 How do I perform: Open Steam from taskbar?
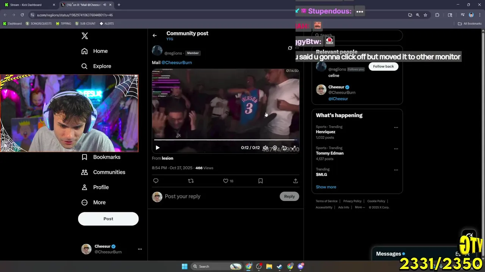coord(280,266)
